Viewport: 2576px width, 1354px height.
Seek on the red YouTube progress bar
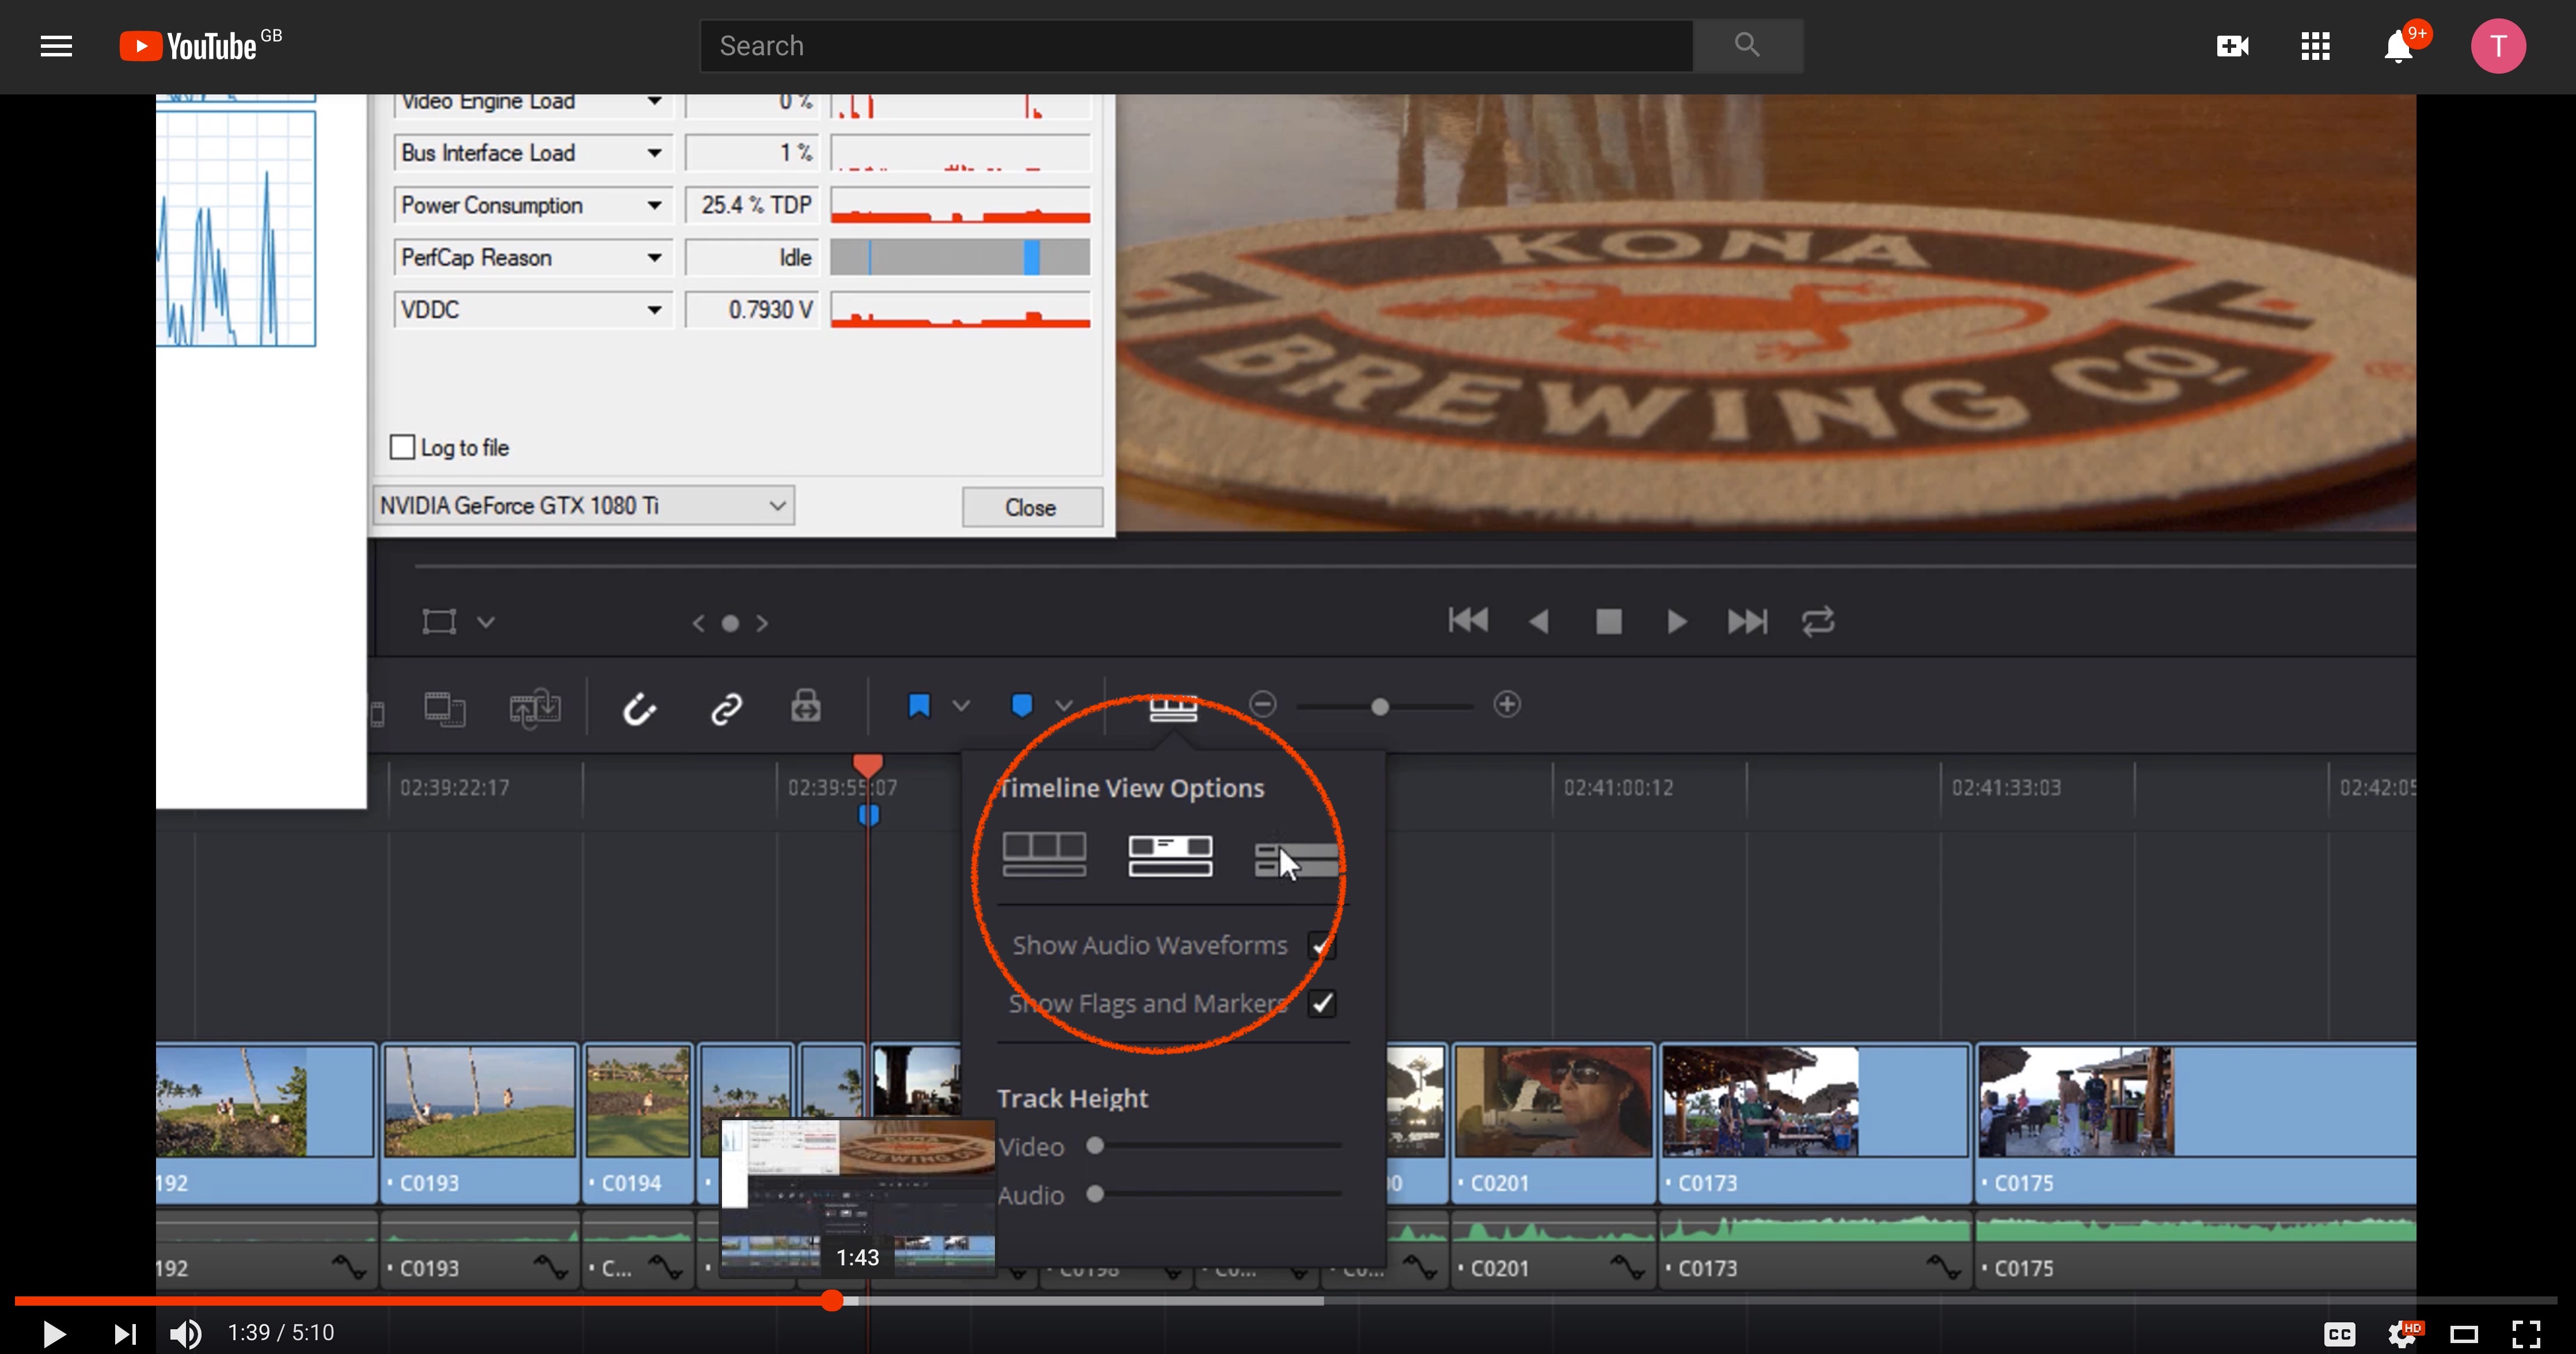point(1285,1300)
